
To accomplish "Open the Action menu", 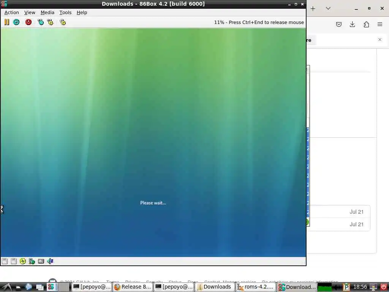I will [12, 13].
